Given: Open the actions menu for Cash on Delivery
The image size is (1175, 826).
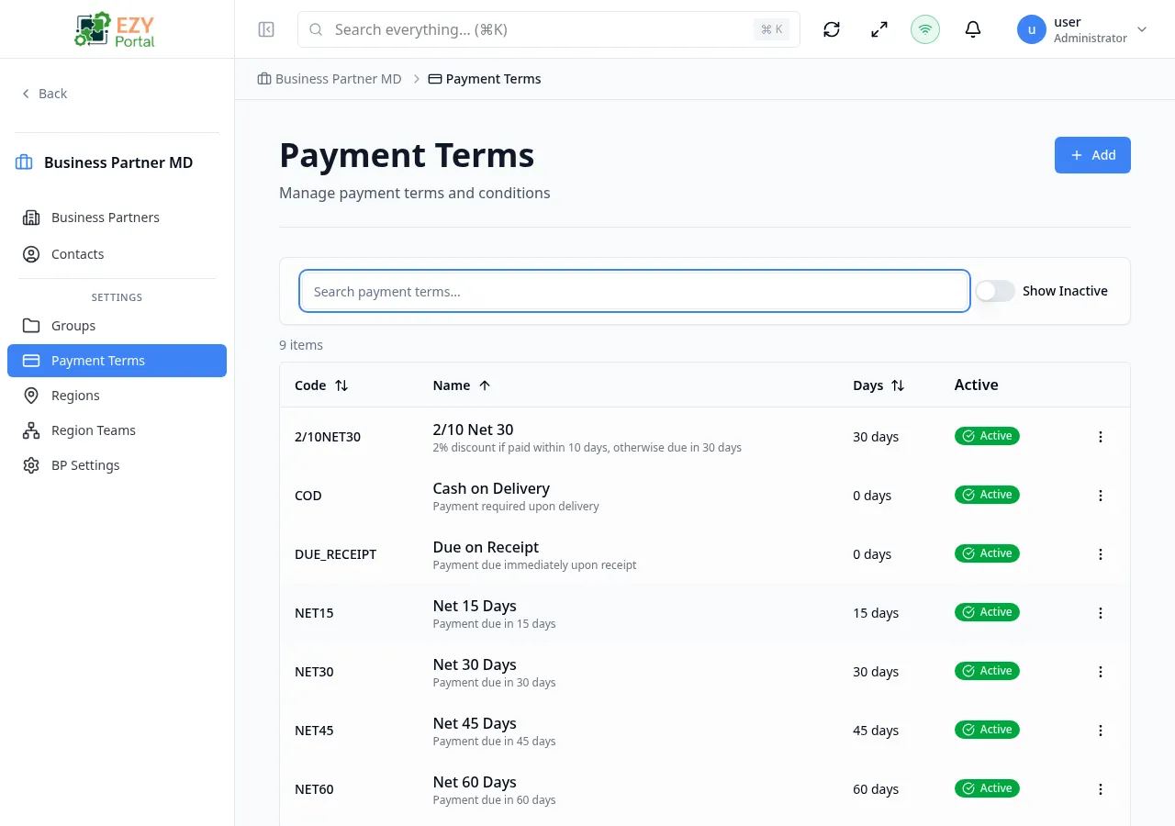Looking at the screenshot, I should pyautogui.click(x=1100, y=496).
